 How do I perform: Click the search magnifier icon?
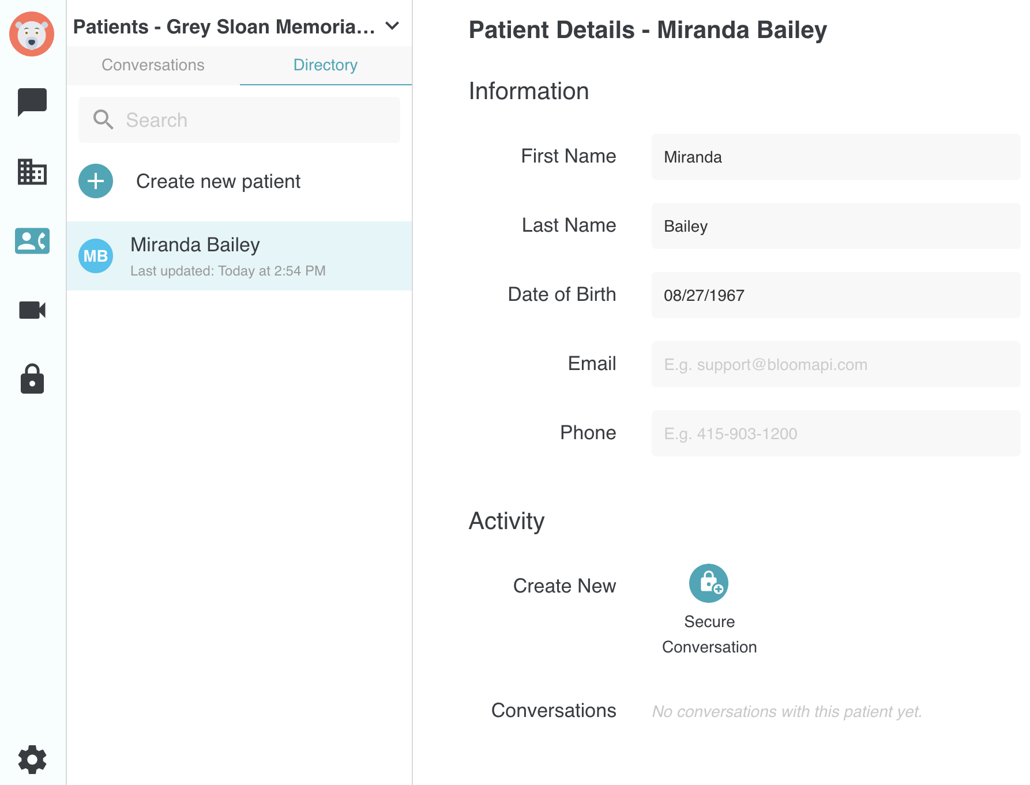103,120
